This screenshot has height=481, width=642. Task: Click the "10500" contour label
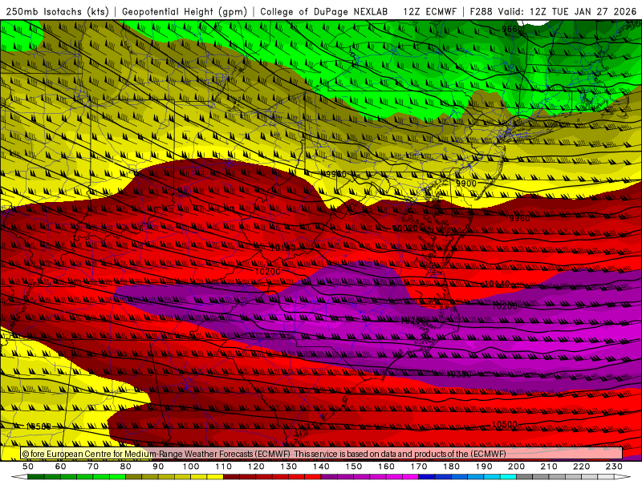click(505, 425)
